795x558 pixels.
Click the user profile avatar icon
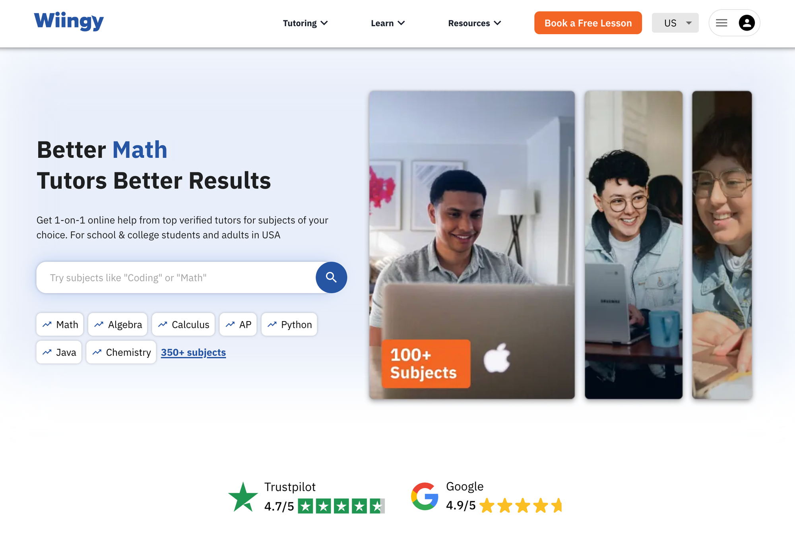pos(747,23)
